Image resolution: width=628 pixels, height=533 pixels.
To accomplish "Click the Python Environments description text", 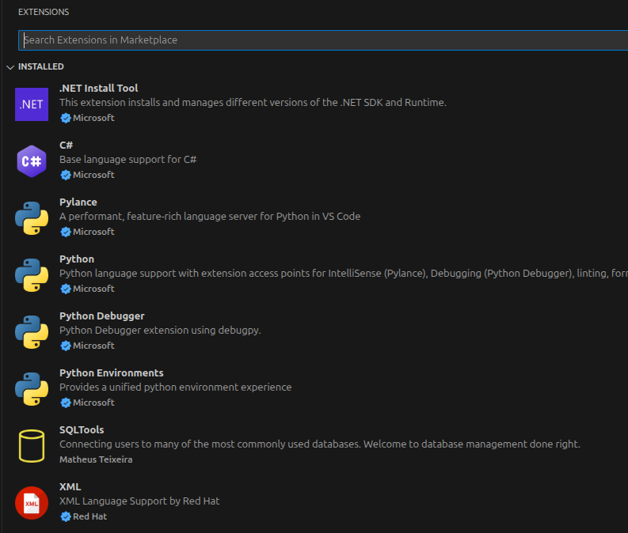I will click(x=175, y=387).
